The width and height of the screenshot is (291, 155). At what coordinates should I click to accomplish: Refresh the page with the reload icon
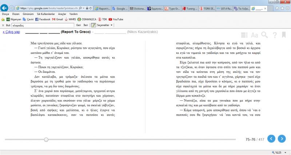point(91,8)
